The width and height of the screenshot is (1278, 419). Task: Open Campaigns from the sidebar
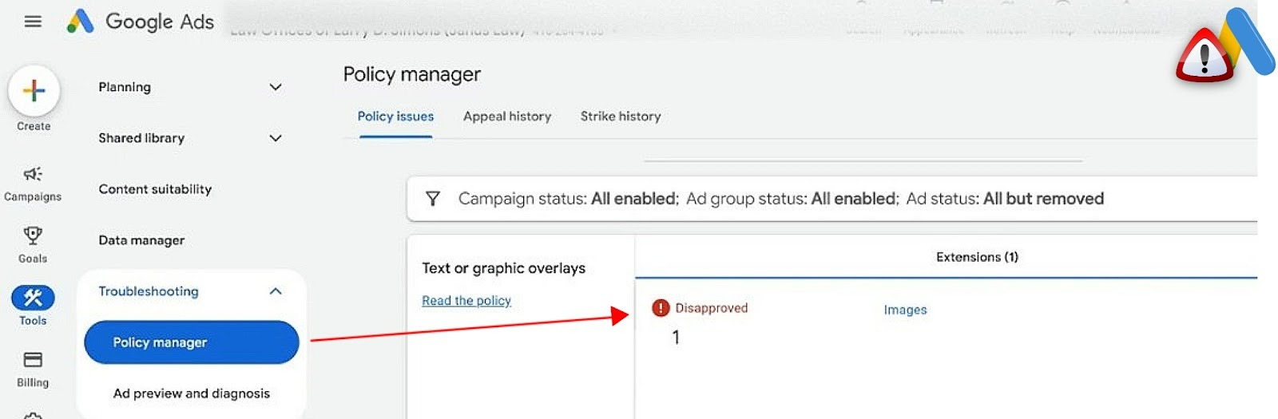[33, 183]
